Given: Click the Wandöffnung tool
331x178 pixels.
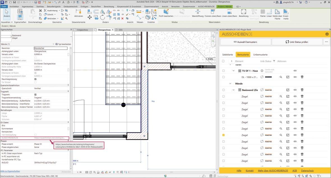Looking at the screenshot, I should click(198, 13).
